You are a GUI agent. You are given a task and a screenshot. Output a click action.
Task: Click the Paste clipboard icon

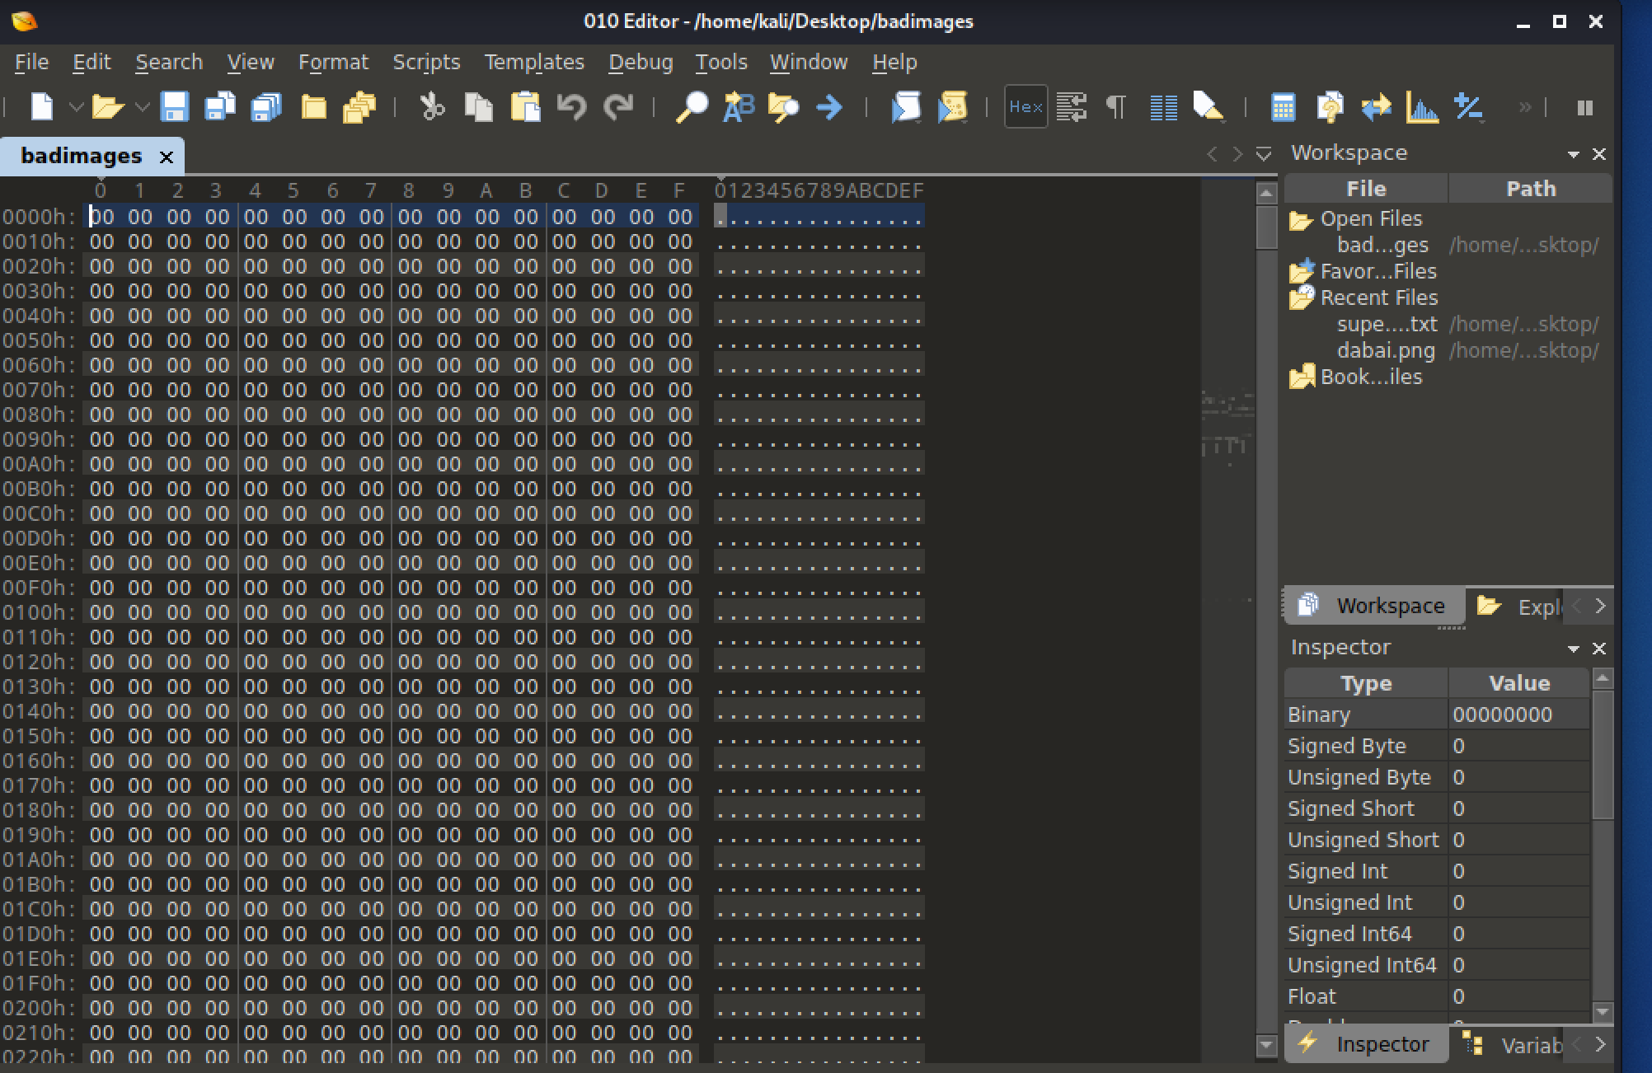525,107
